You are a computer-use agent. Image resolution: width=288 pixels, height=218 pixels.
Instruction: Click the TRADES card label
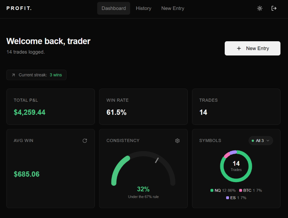pyautogui.click(x=208, y=100)
